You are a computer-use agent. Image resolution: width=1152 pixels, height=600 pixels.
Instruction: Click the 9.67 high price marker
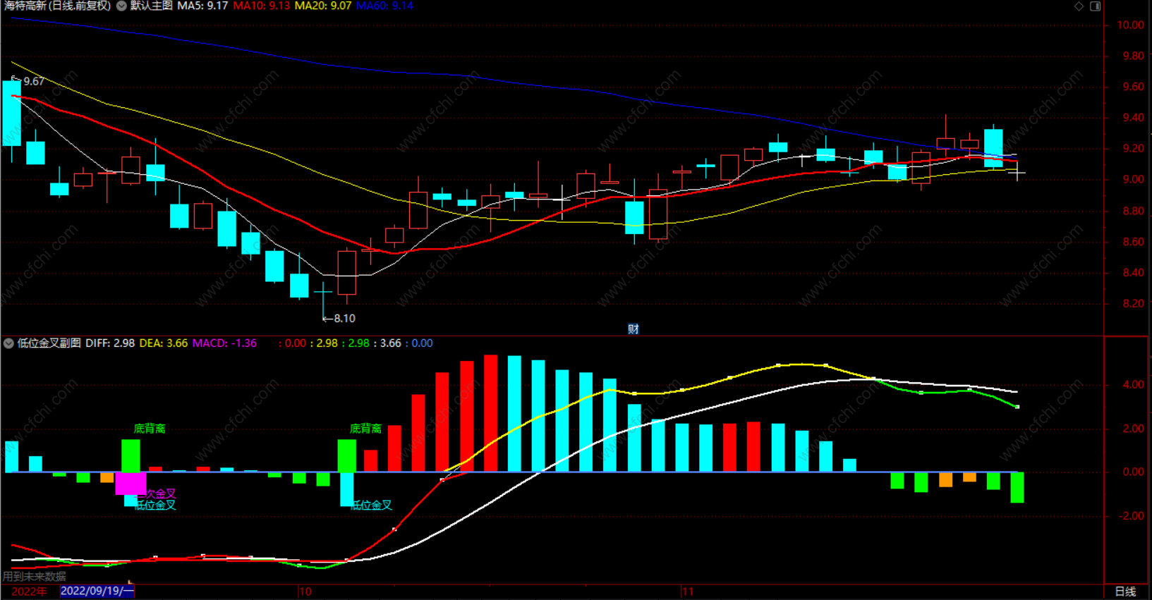click(33, 82)
